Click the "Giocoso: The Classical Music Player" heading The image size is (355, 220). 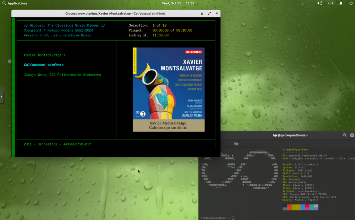click(64, 25)
